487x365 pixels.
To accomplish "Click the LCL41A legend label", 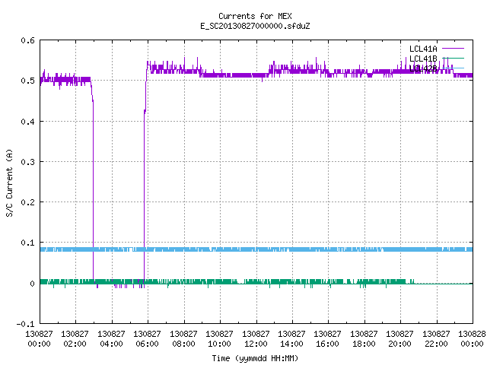I will coord(423,49).
